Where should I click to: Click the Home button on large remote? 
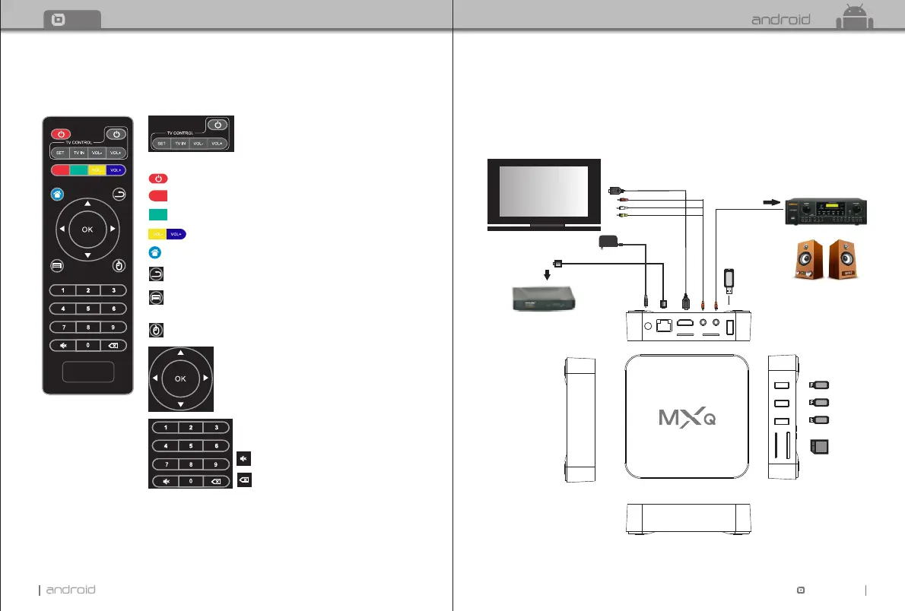(57, 195)
